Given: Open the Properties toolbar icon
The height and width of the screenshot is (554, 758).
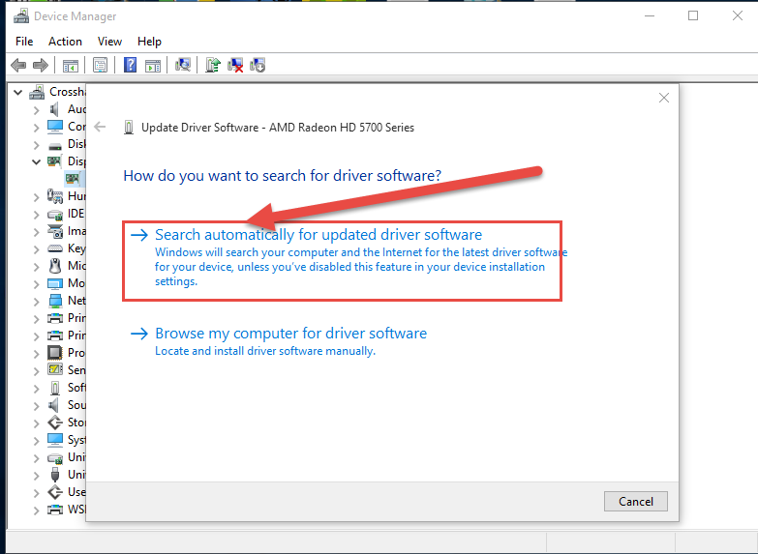Looking at the screenshot, I should click(x=100, y=65).
